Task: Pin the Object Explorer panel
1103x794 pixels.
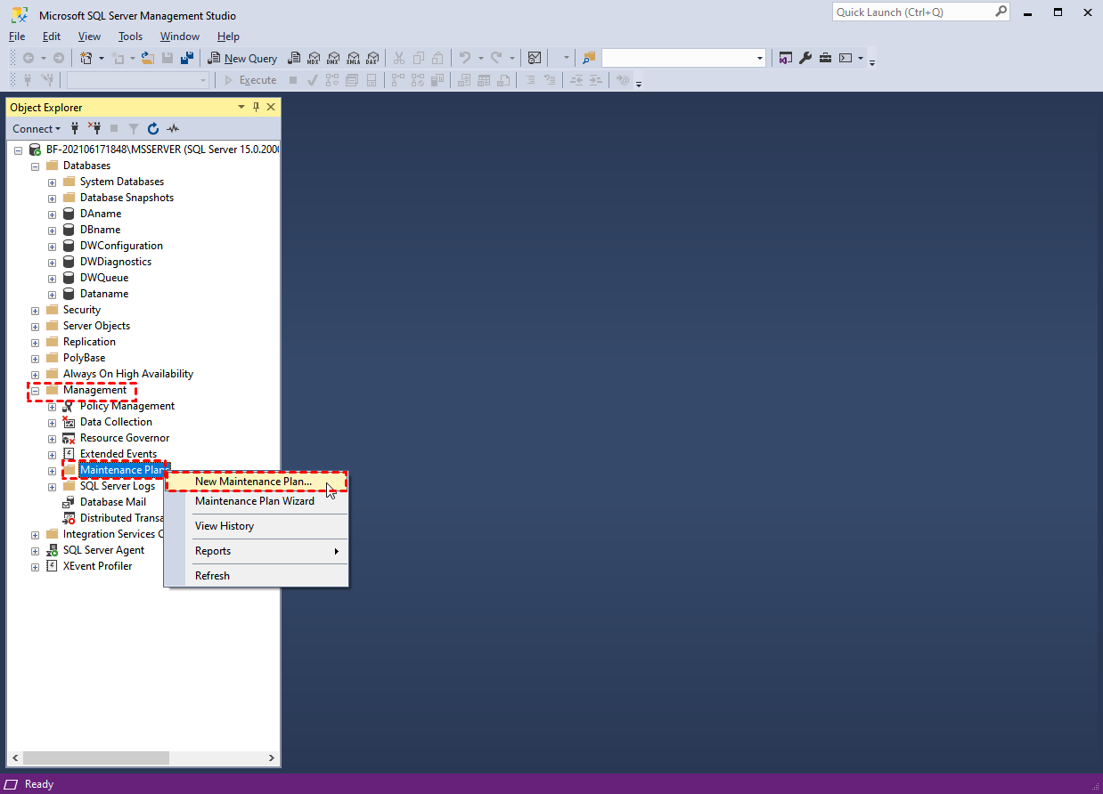Action: (x=256, y=107)
